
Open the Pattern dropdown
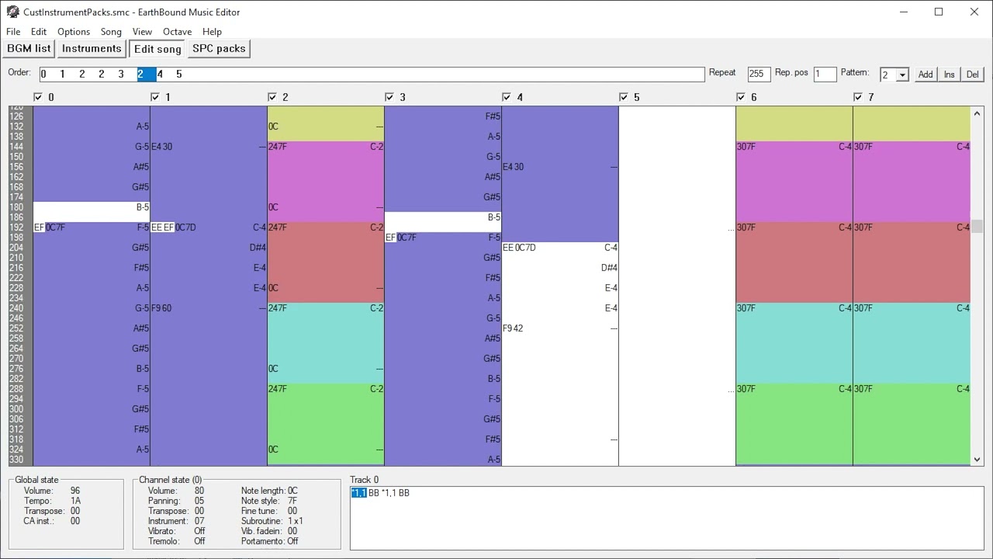pyautogui.click(x=902, y=75)
